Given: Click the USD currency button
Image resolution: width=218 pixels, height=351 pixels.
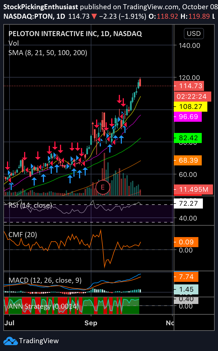Looking at the screenshot, I should point(194,34).
